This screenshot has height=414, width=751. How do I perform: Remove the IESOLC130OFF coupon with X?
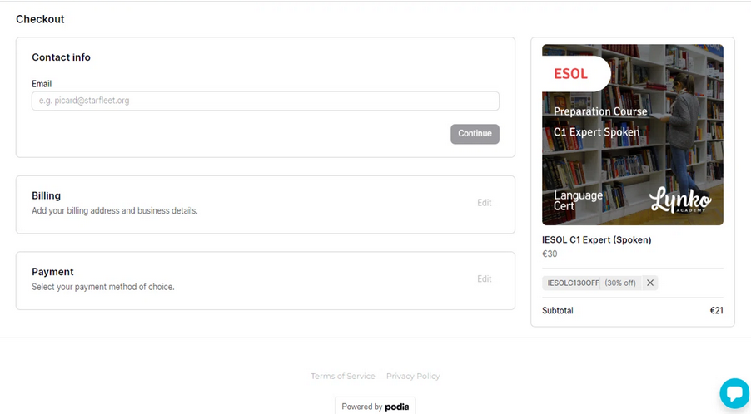tap(650, 283)
